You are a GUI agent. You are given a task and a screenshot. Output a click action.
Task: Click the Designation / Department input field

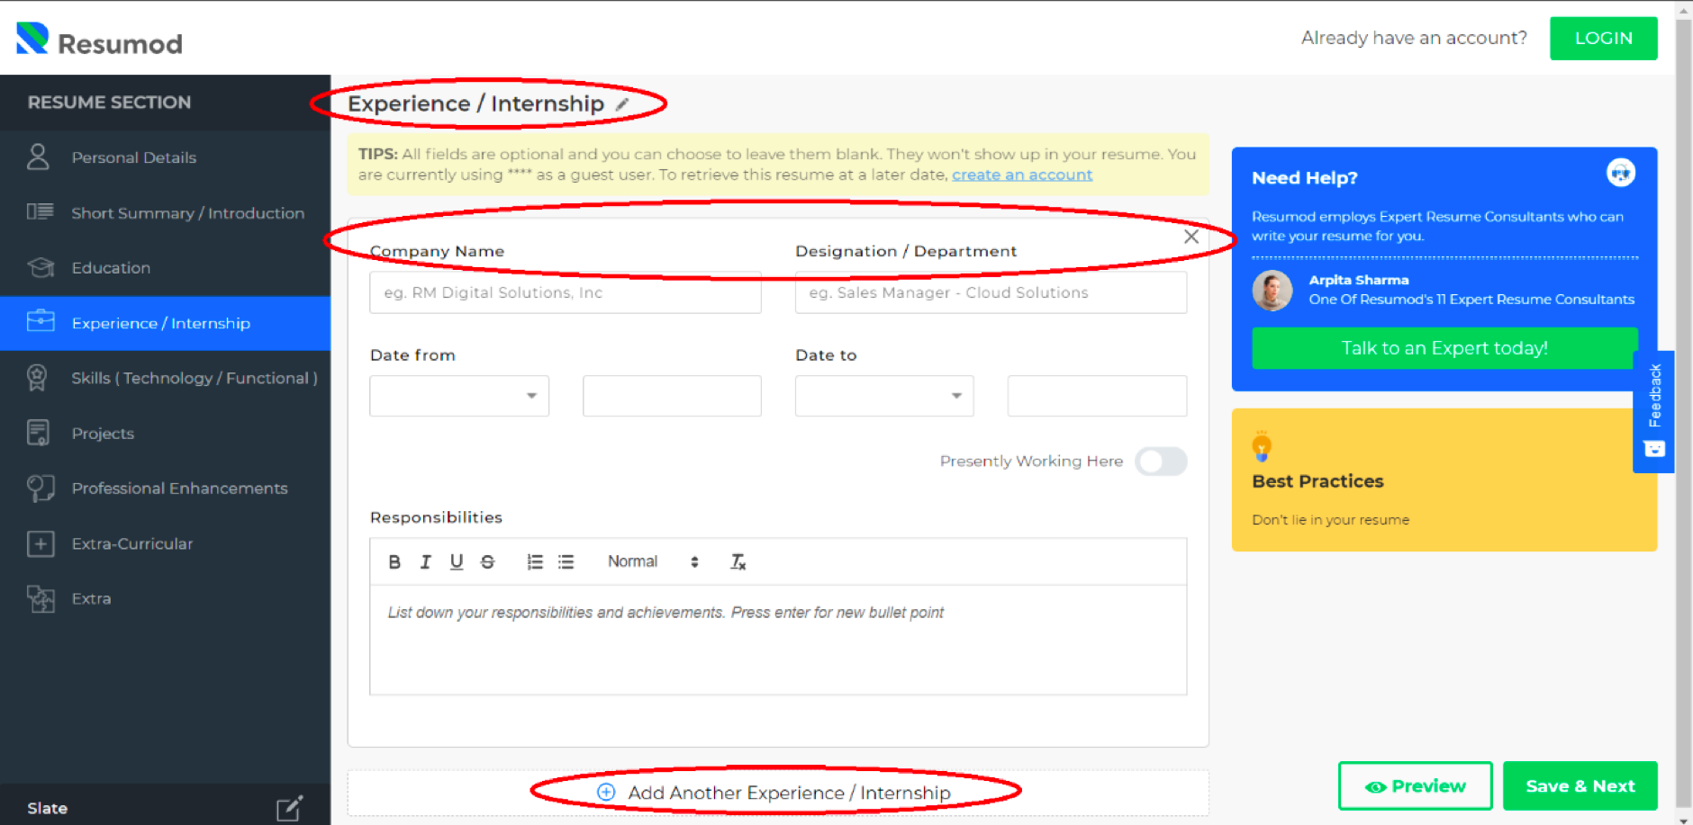(991, 292)
